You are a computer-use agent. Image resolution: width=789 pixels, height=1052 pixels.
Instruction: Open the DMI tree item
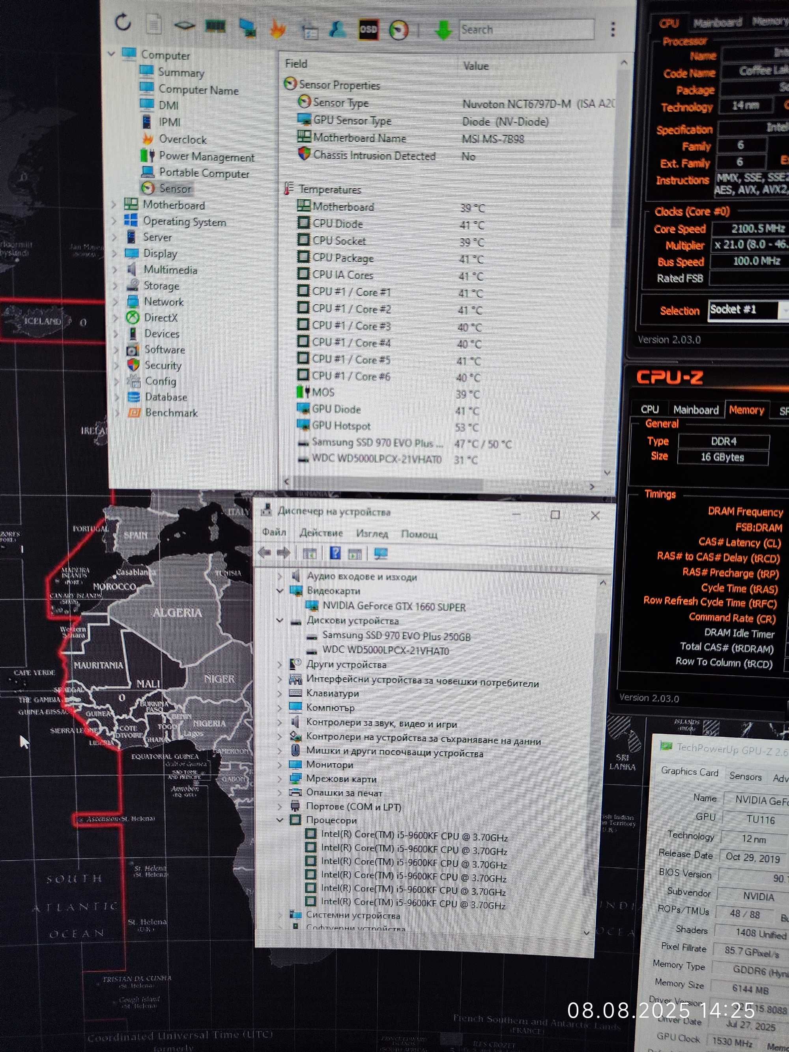169,105
